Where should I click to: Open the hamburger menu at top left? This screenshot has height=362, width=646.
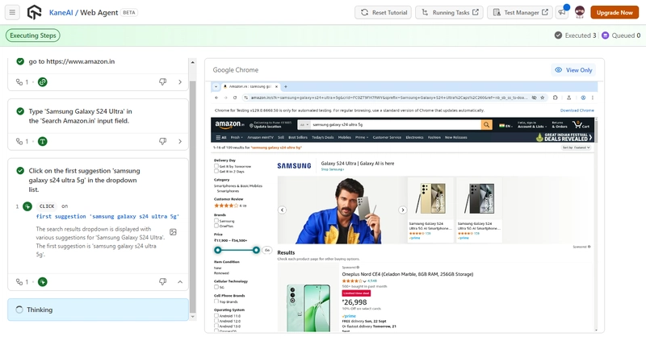pos(12,12)
